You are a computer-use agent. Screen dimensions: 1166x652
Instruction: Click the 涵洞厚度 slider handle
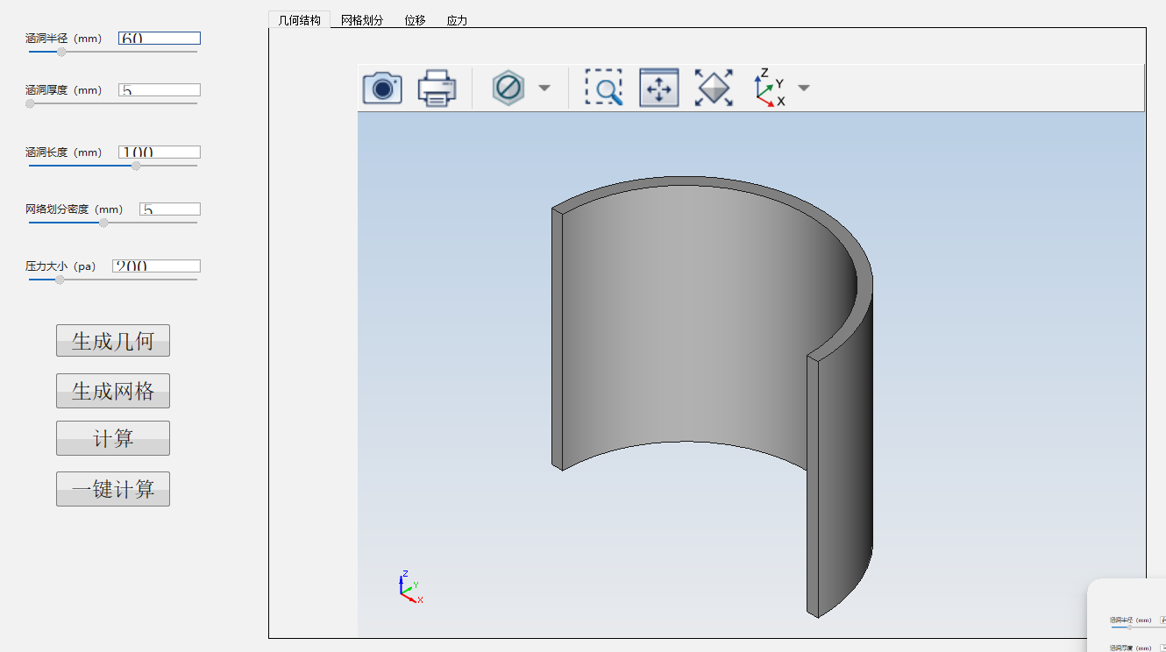[x=30, y=103]
